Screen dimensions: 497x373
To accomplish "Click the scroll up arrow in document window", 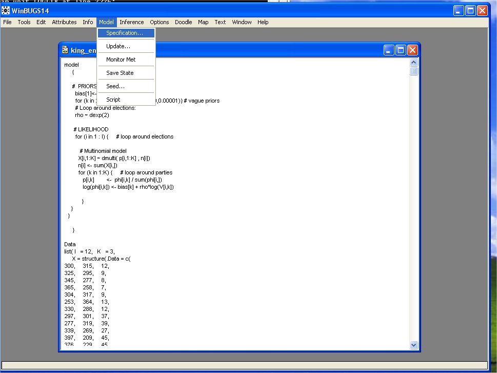I will 414,63.
